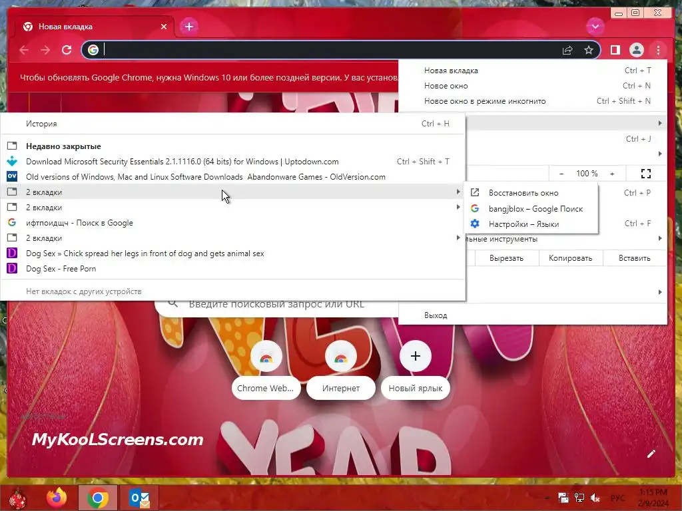Enter fullscreen mode from the zoom row
Screen dimensions: 682x511
point(646,174)
